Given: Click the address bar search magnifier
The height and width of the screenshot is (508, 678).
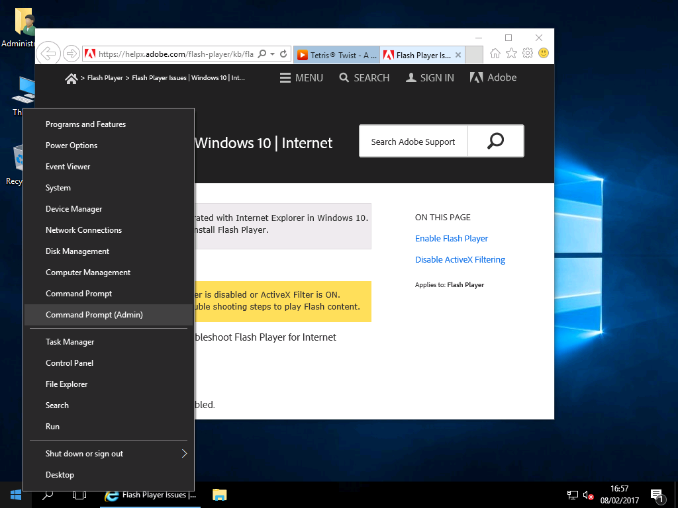Looking at the screenshot, I should coord(262,54).
